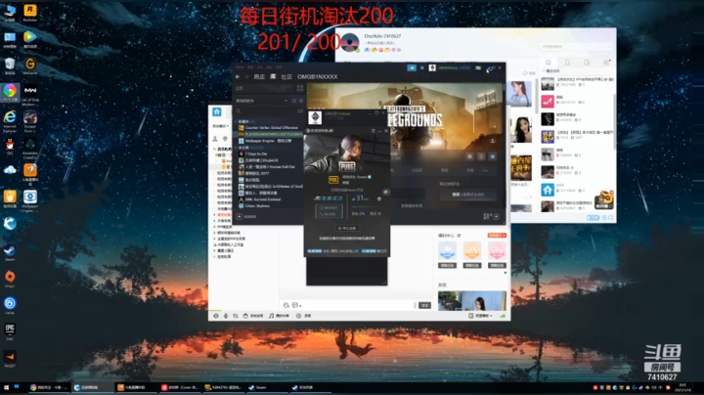Image resolution: width=704 pixels, height=395 pixels.
Task: Select Wallpaper Engine in Steam library list
Action: point(267,141)
